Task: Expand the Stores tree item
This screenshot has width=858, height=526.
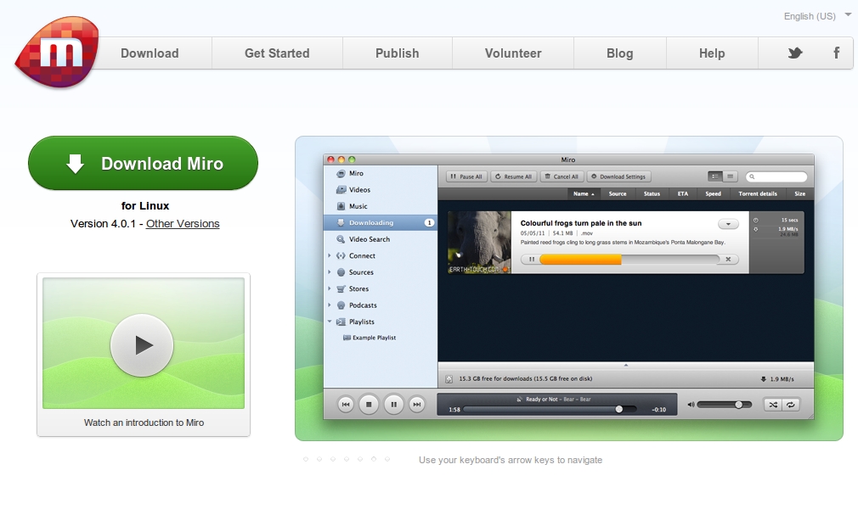Action: (330, 288)
